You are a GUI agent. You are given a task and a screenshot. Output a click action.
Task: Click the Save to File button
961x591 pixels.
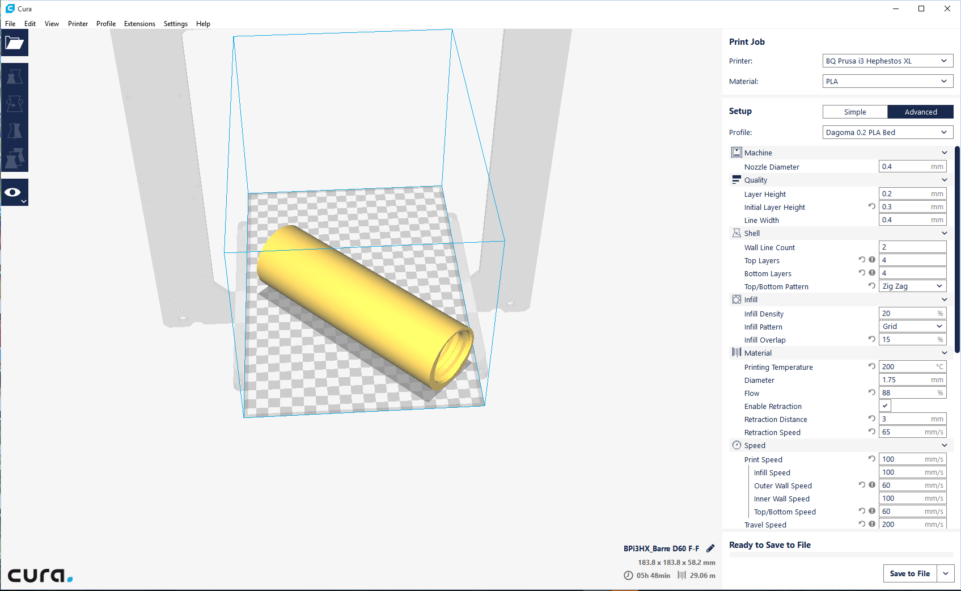tap(910, 573)
